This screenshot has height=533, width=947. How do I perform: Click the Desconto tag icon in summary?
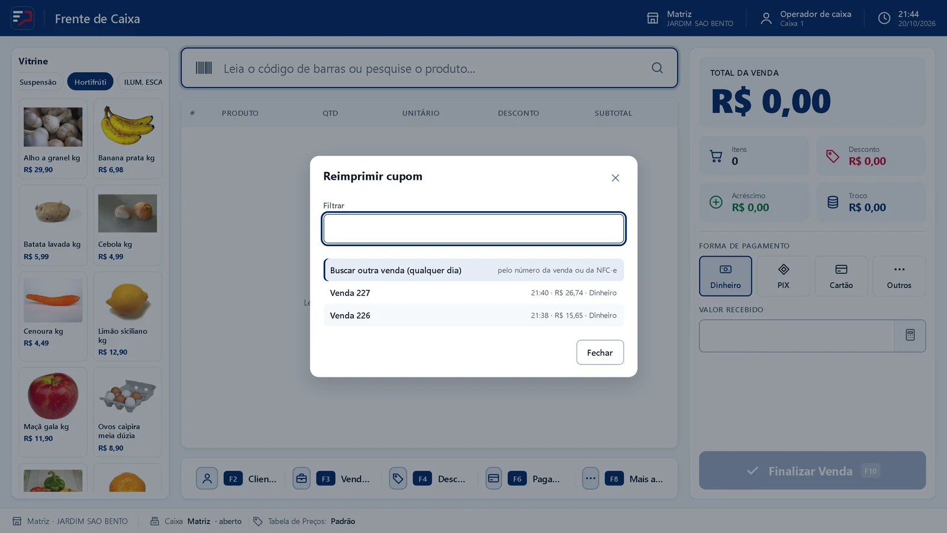click(833, 156)
